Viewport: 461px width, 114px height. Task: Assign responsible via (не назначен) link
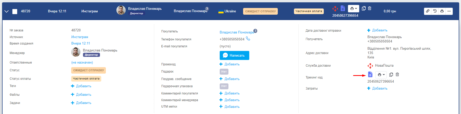click(x=82, y=63)
